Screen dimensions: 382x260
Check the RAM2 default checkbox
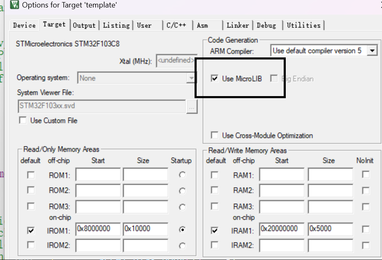[215, 190]
